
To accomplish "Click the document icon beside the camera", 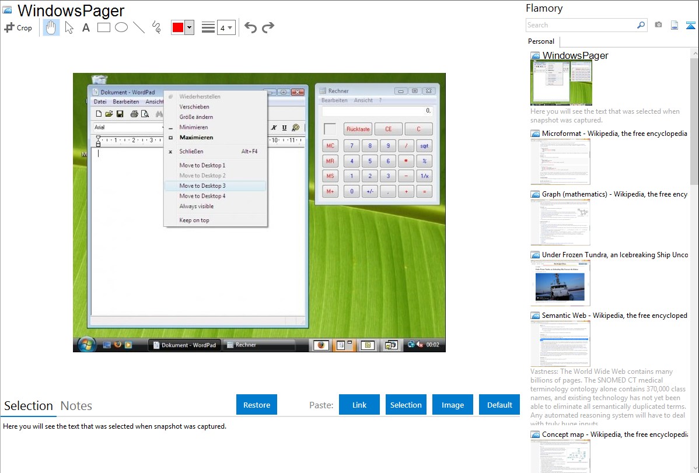I will pyautogui.click(x=674, y=25).
